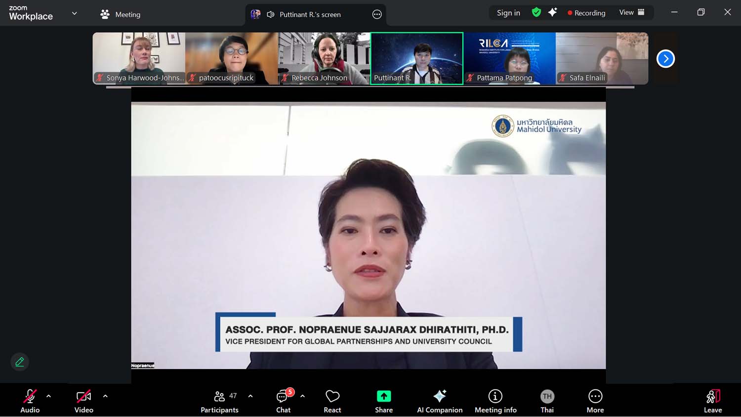This screenshot has height=417, width=741.
Task: Expand Zoom Workplace dropdown chevron
Action: (75, 13)
